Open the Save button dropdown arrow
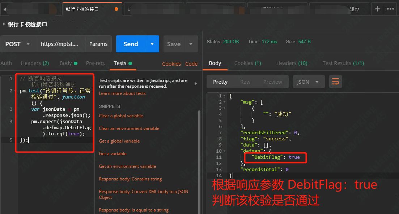The width and height of the screenshot is (399, 214). click(191, 44)
